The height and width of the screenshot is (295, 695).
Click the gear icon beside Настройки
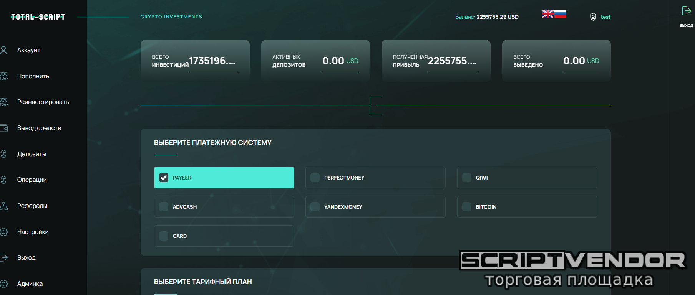click(x=4, y=232)
